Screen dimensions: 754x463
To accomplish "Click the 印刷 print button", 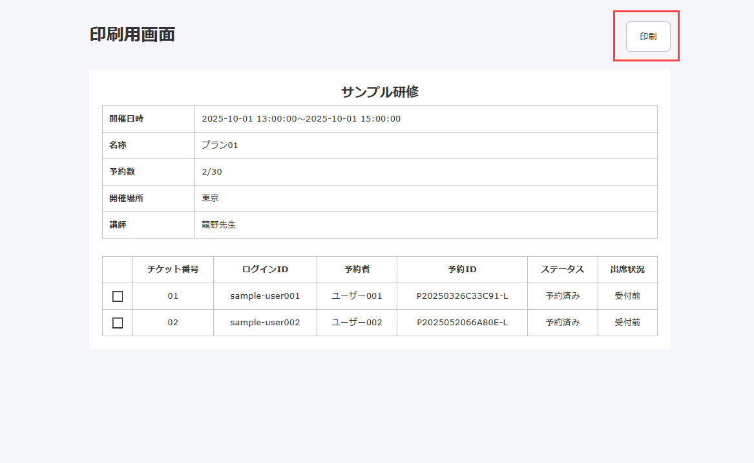I will coord(648,37).
